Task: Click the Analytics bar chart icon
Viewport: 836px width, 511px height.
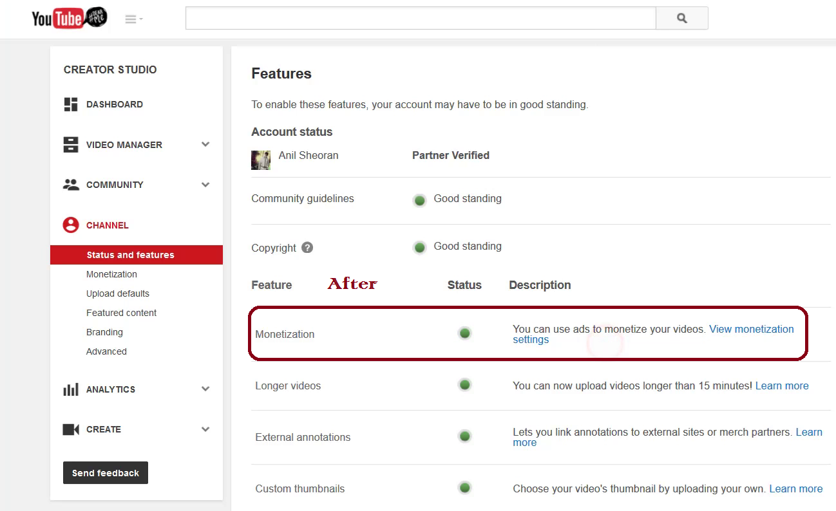Action: [x=71, y=389]
